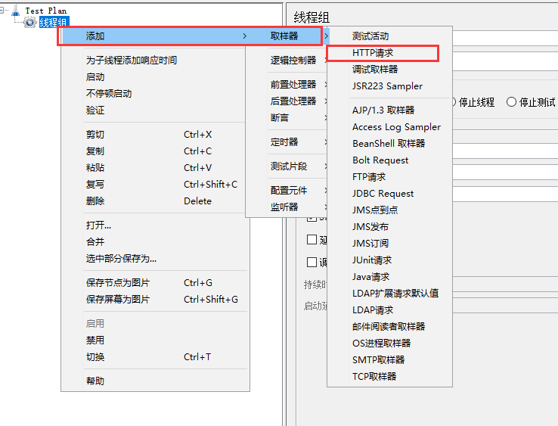Select FTP请求 sampler

click(389, 176)
